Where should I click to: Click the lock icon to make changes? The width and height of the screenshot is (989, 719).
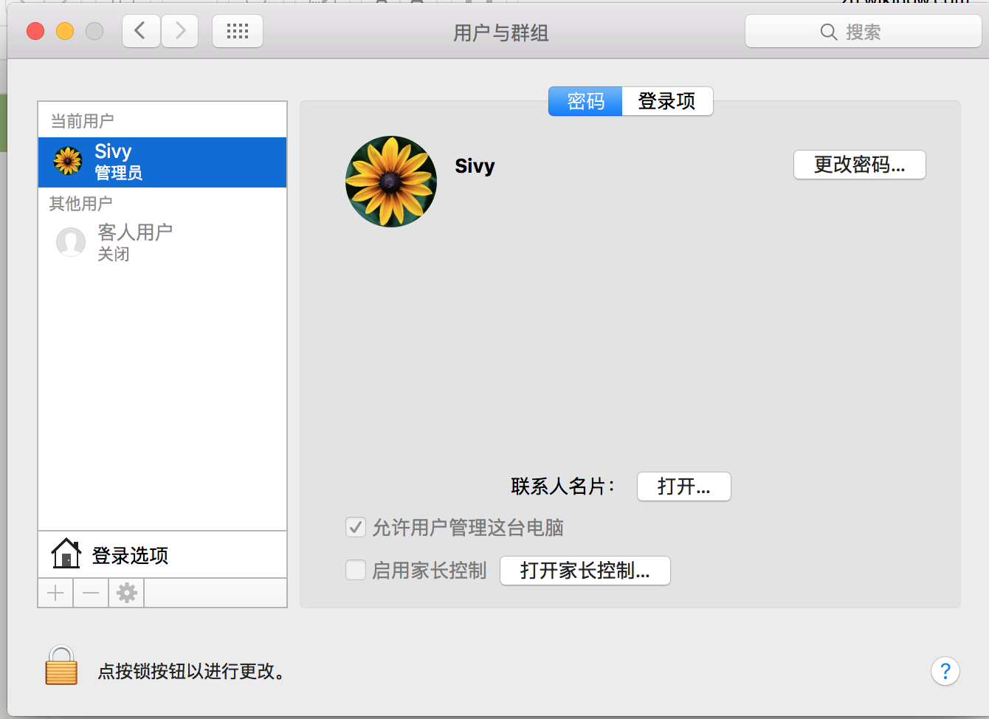pos(61,666)
